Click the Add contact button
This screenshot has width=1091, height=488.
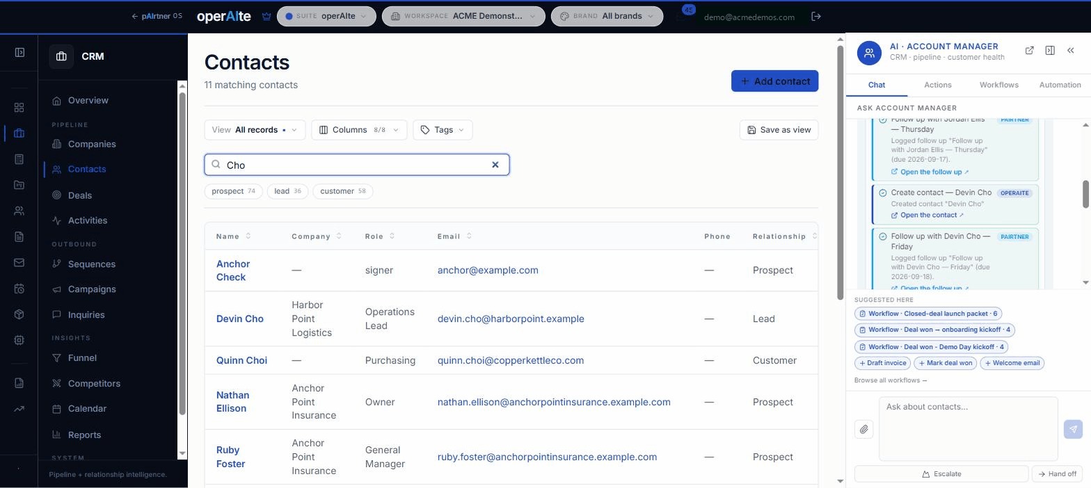click(x=774, y=81)
